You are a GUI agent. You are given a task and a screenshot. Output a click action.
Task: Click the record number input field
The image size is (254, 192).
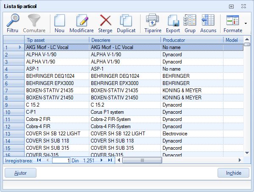(61, 161)
